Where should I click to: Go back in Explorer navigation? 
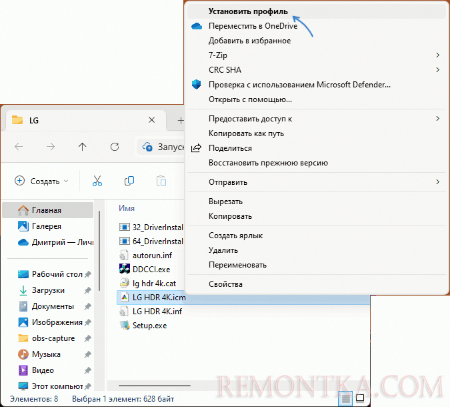point(19,147)
